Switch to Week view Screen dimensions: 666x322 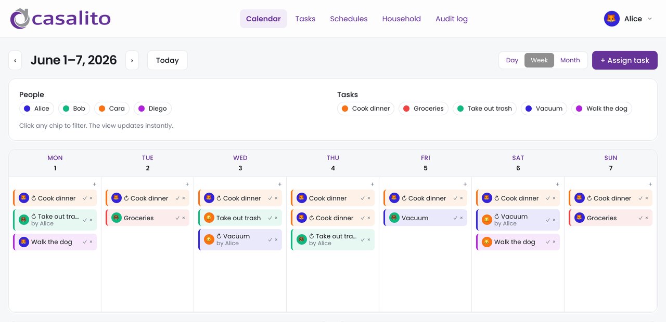point(539,60)
